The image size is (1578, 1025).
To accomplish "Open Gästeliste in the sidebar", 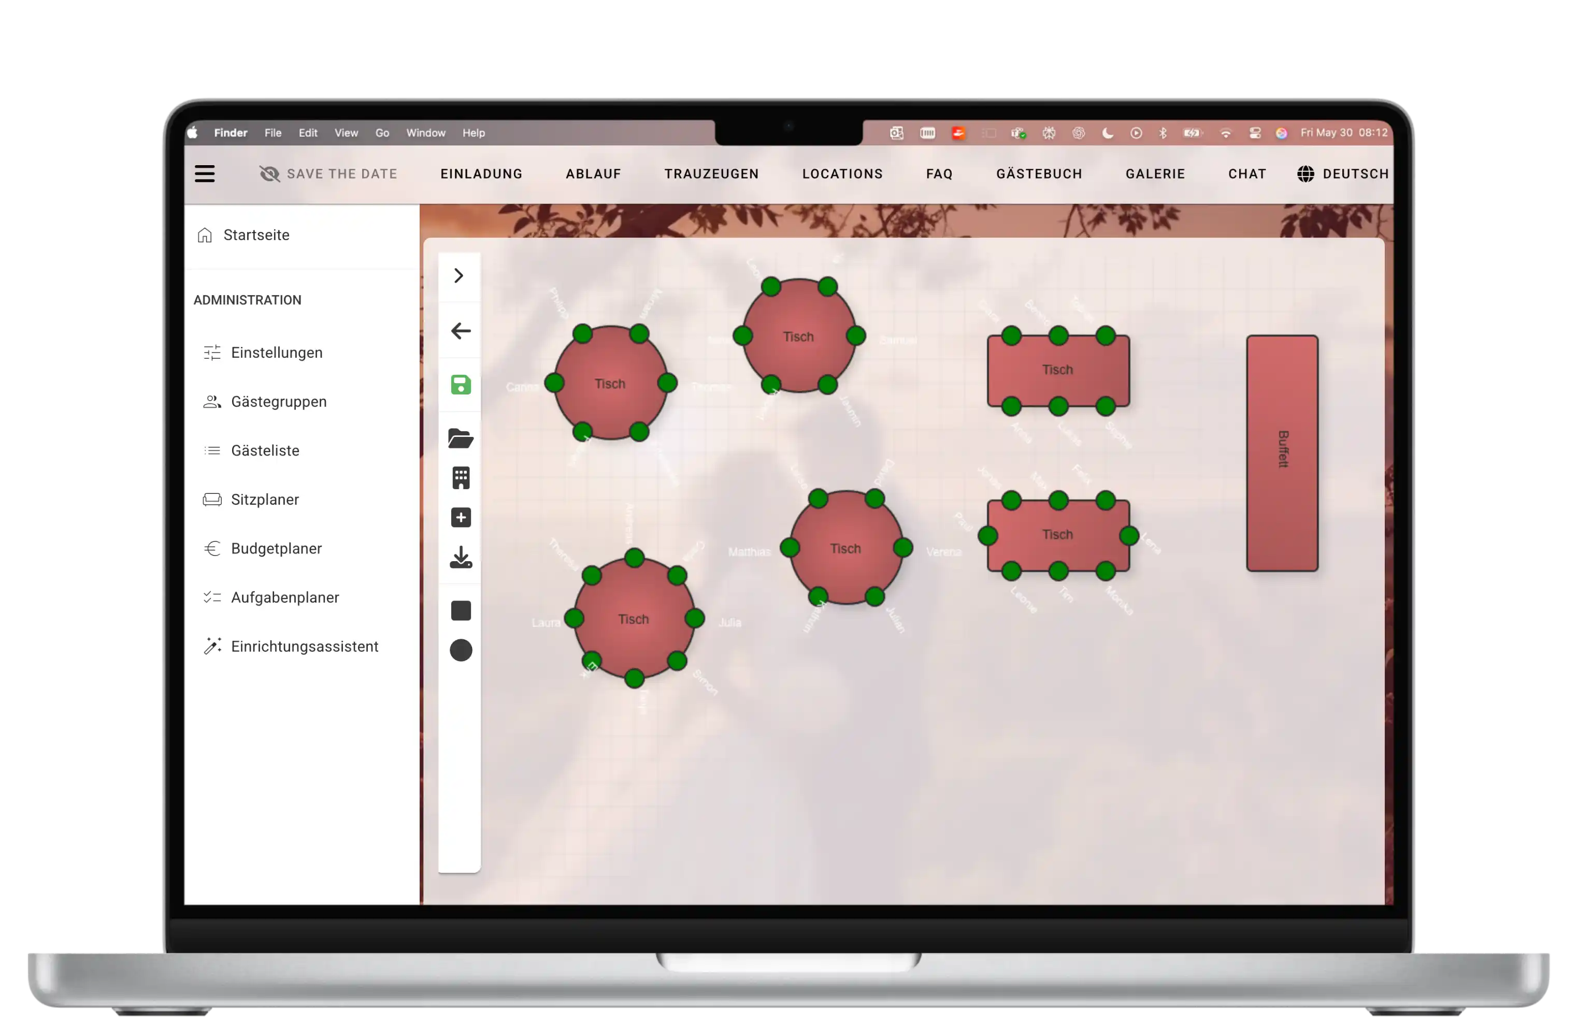I will pyautogui.click(x=265, y=450).
